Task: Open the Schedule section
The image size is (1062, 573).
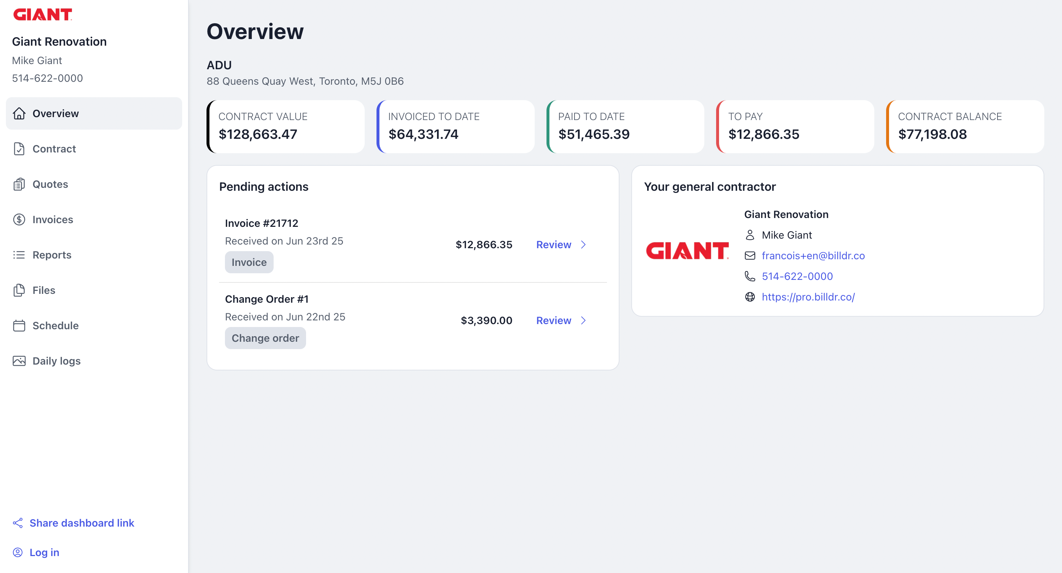Action: click(94, 326)
